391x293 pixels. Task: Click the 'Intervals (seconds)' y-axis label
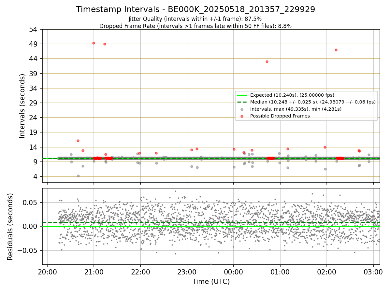[x=22, y=106]
